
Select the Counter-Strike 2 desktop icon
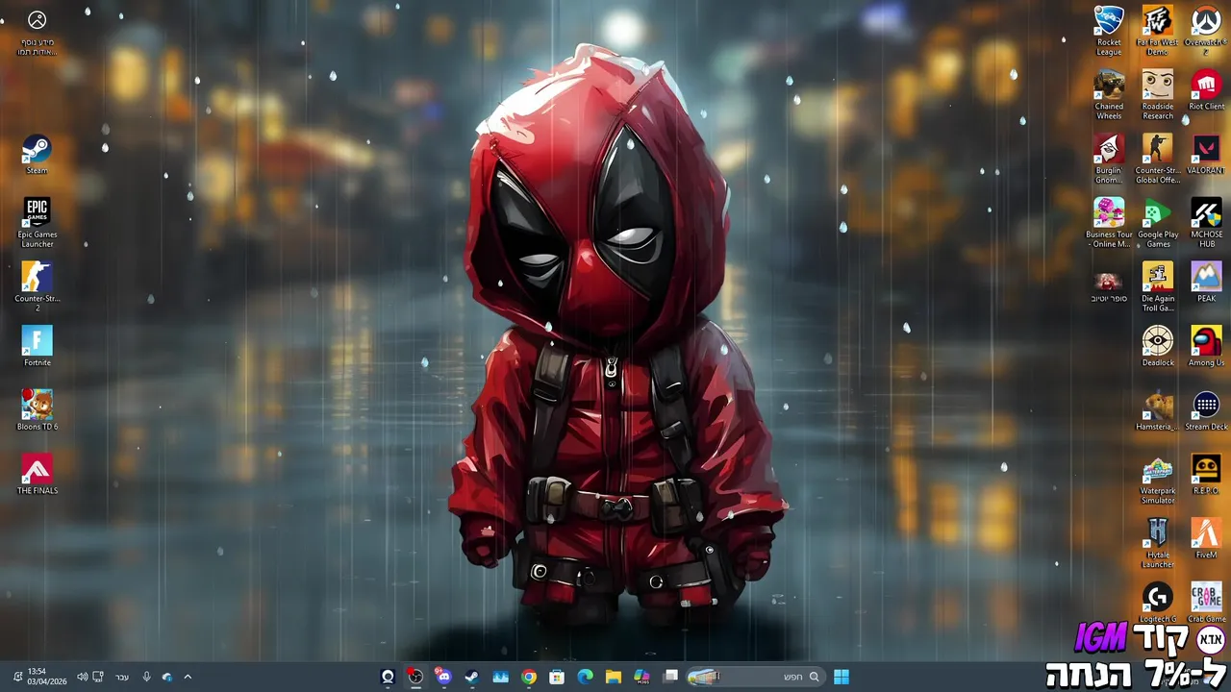[37, 287]
